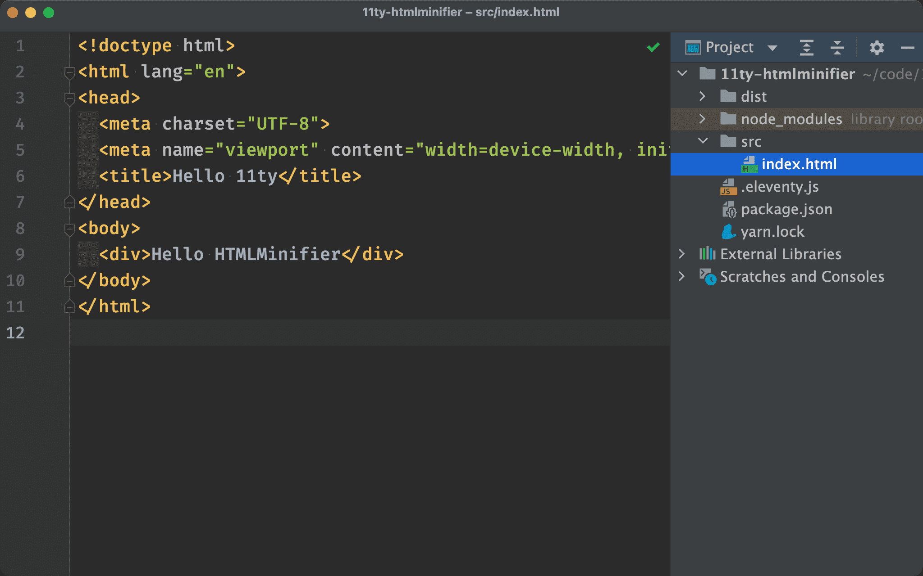Viewport: 923px width, 576px height.
Task: Click the doctype declaration text
Action: pos(156,45)
